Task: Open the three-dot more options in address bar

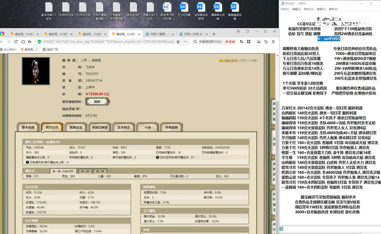Action: click(x=185, y=42)
